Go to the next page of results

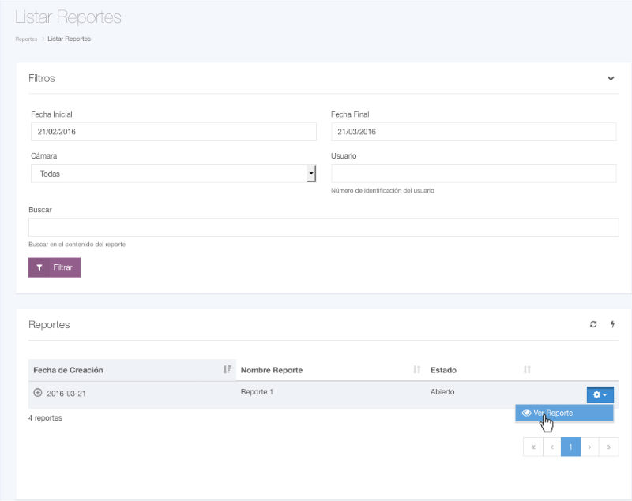tap(589, 447)
